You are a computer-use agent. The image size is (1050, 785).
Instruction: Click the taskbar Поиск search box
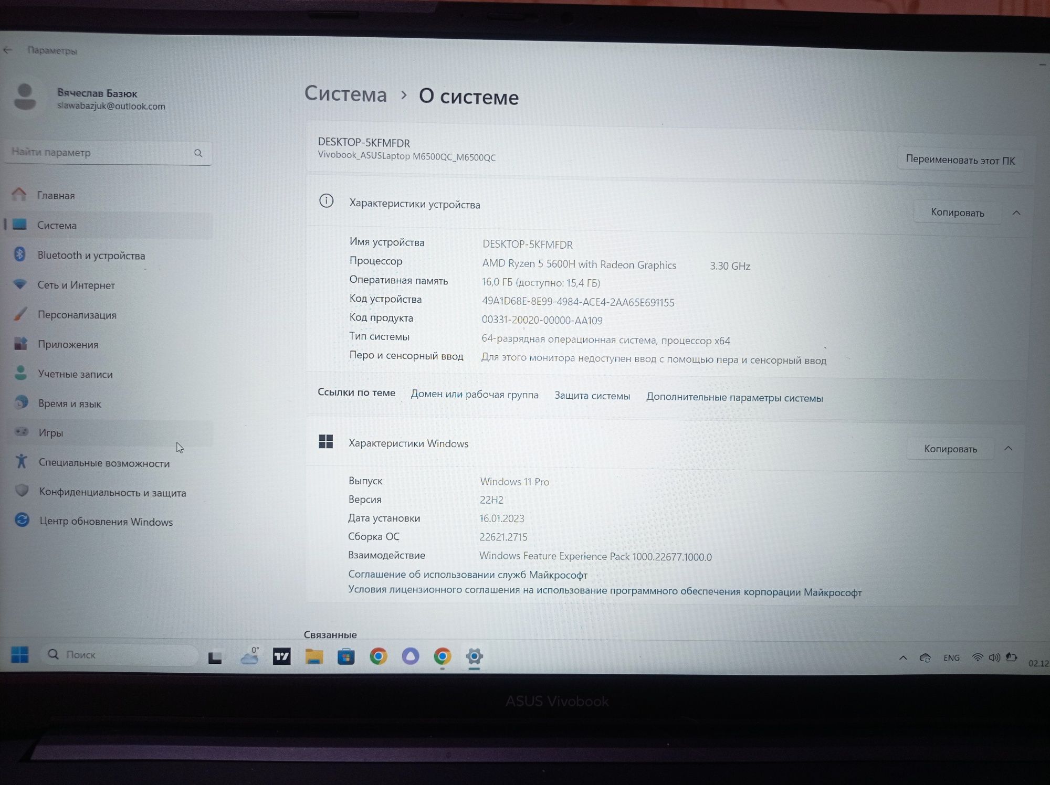coord(120,655)
